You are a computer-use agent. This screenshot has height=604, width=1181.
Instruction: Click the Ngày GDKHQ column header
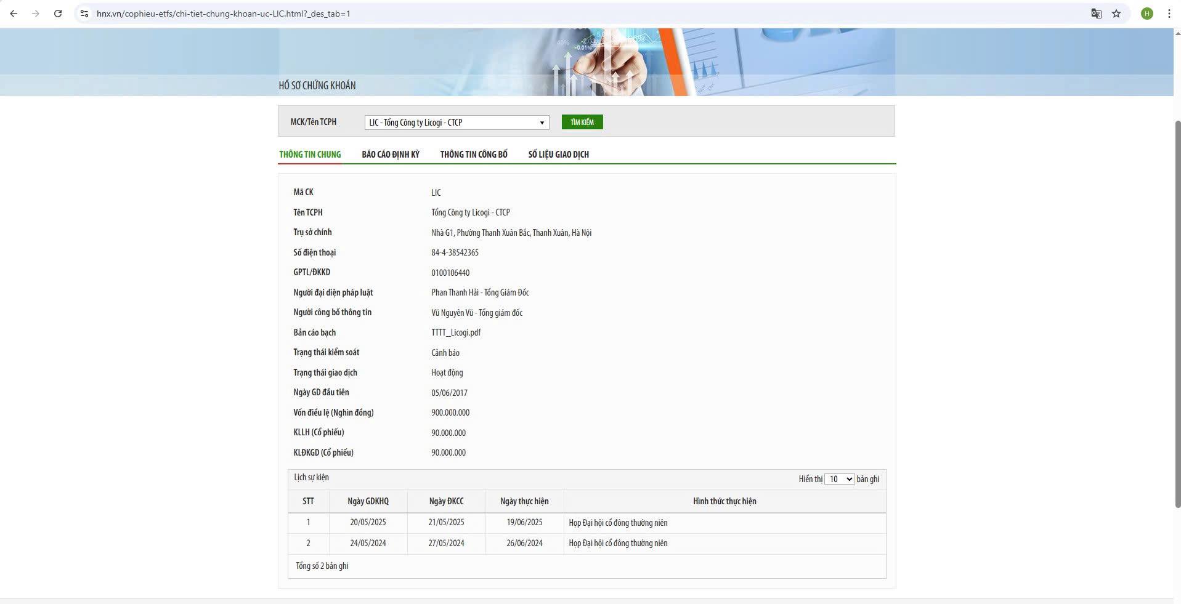368,501
